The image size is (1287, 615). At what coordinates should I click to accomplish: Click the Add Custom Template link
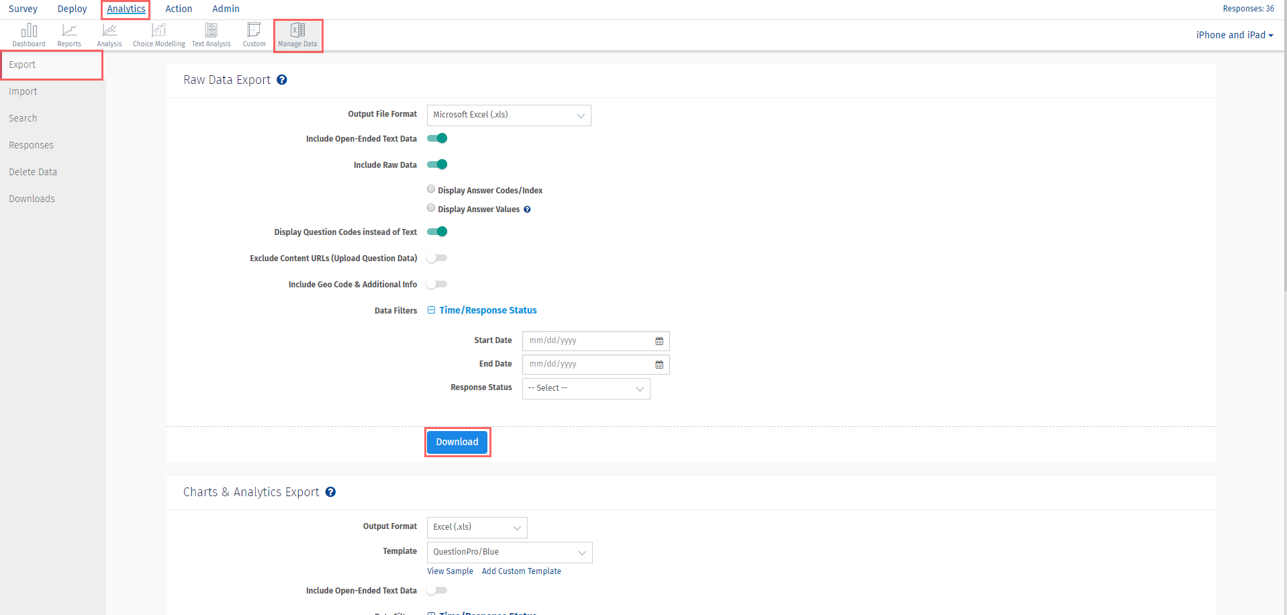521,571
